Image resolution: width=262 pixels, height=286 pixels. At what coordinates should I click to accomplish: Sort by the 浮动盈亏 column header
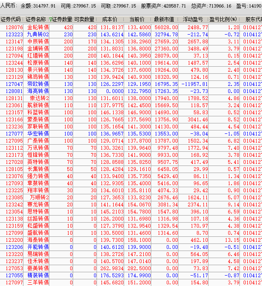coord(193,19)
